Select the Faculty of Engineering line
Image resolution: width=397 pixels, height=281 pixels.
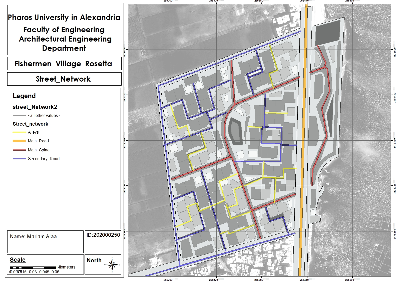[64, 30]
